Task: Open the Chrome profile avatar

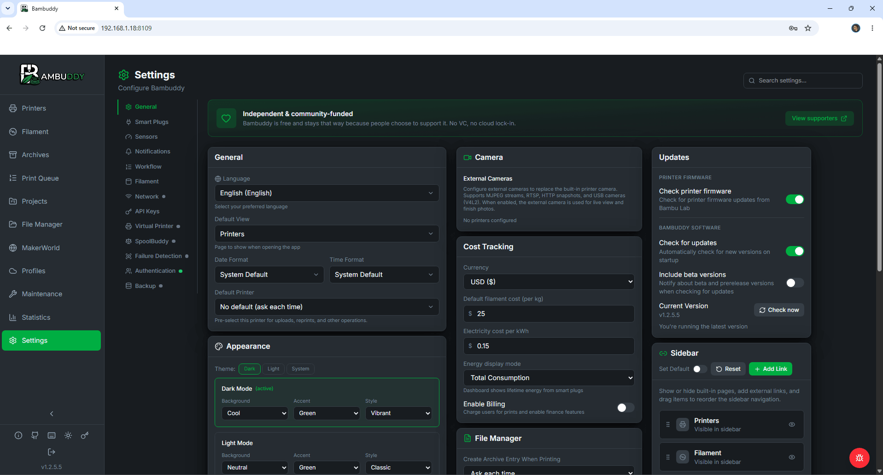Action: coord(856,28)
